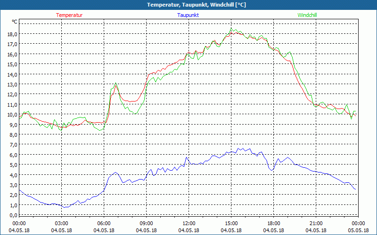Click the 12:00 time label on x-axis
The height and width of the screenshot is (235, 377).
click(x=189, y=224)
